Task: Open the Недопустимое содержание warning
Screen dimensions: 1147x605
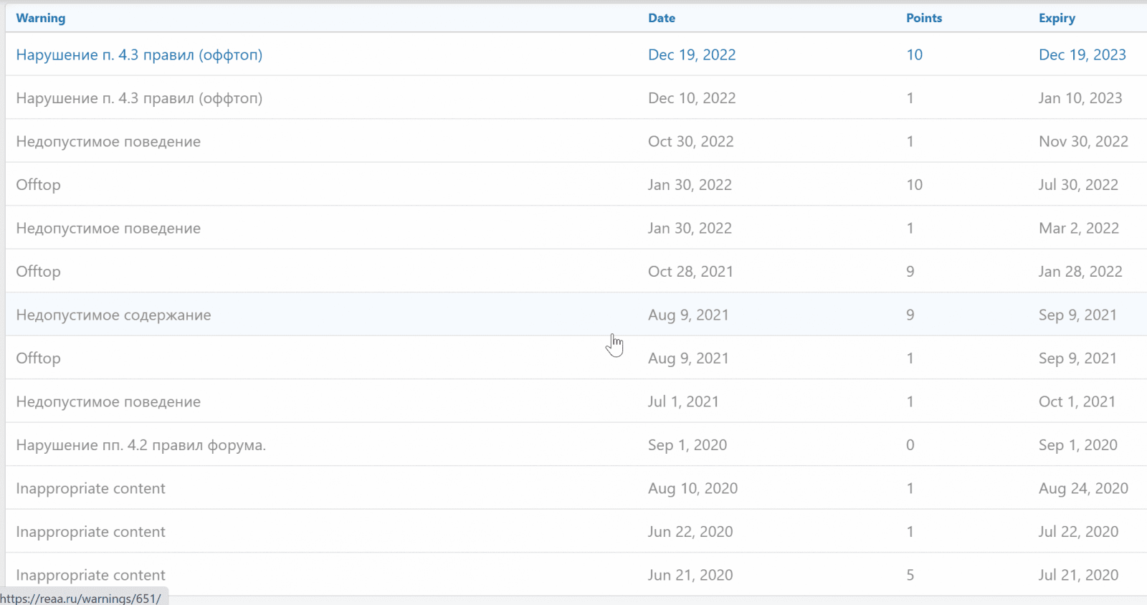Action: coord(113,315)
